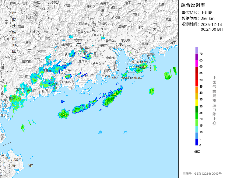
Task: Click the legend value 70
Action: (x=201, y=54)
